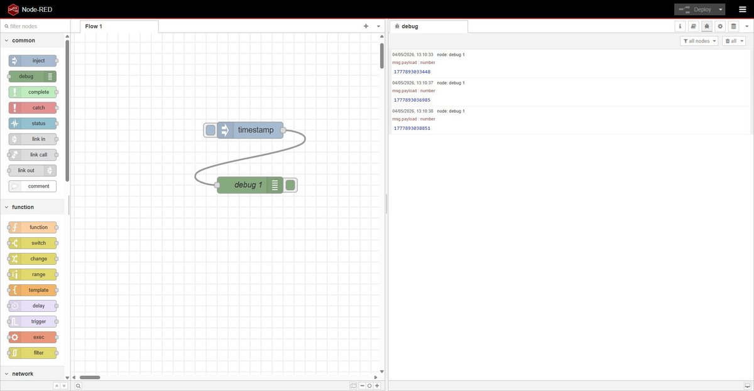This screenshot has height=391, width=754.
Task: Select the delay node in palette
Action: pos(33,306)
